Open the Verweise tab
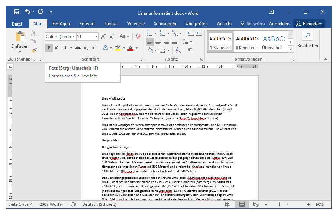 [x=136, y=24]
